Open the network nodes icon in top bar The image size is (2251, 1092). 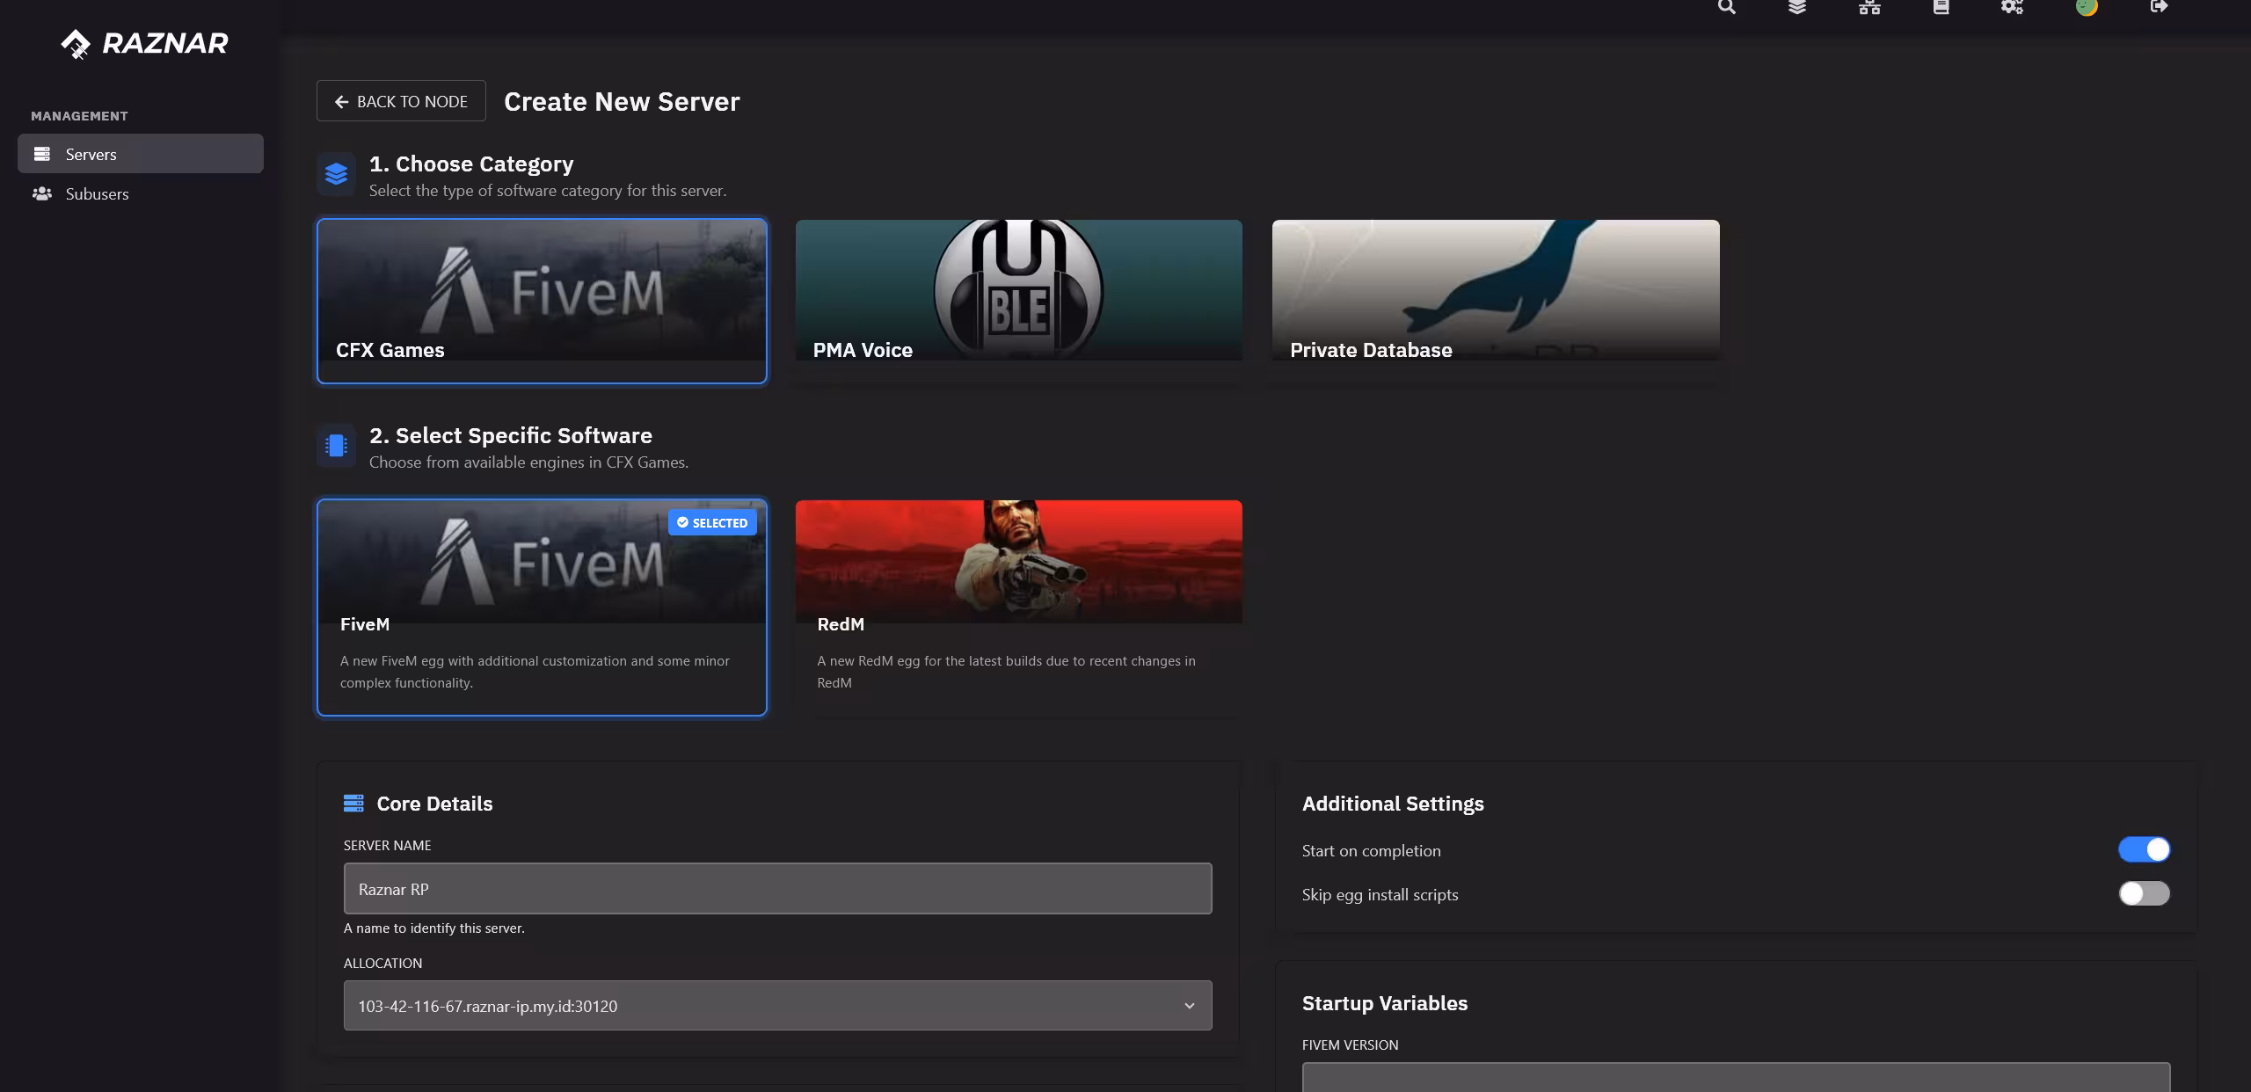pyautogui.click(x=1869, y=7)
